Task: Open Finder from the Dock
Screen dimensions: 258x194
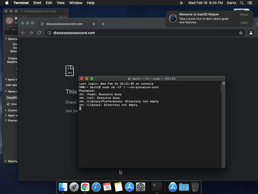Action: click(x=63, y=187)
